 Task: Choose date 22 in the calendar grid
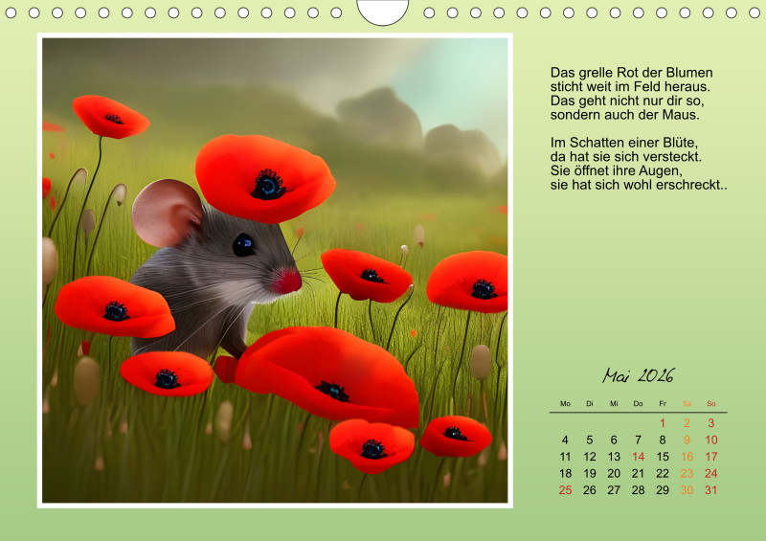[663, 473]
